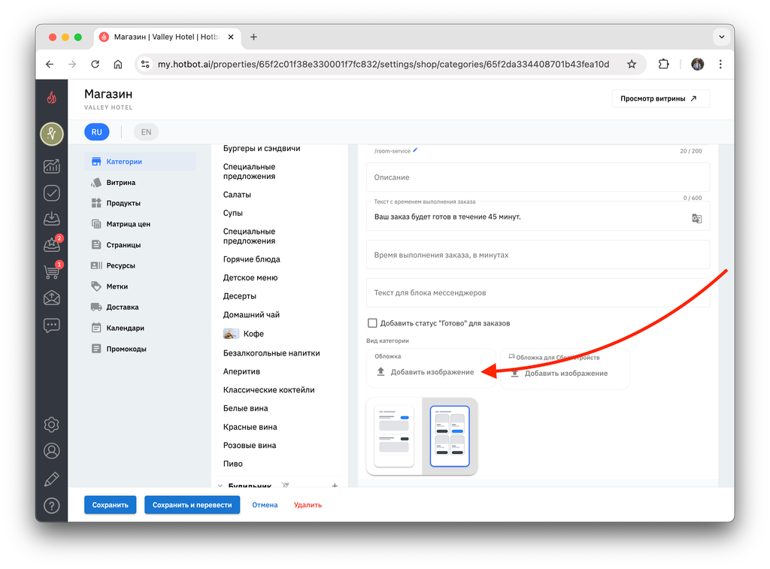The image size is (770, 569).
Task: Click the pencil edit icon in sidebar
Action: [52, 479]
